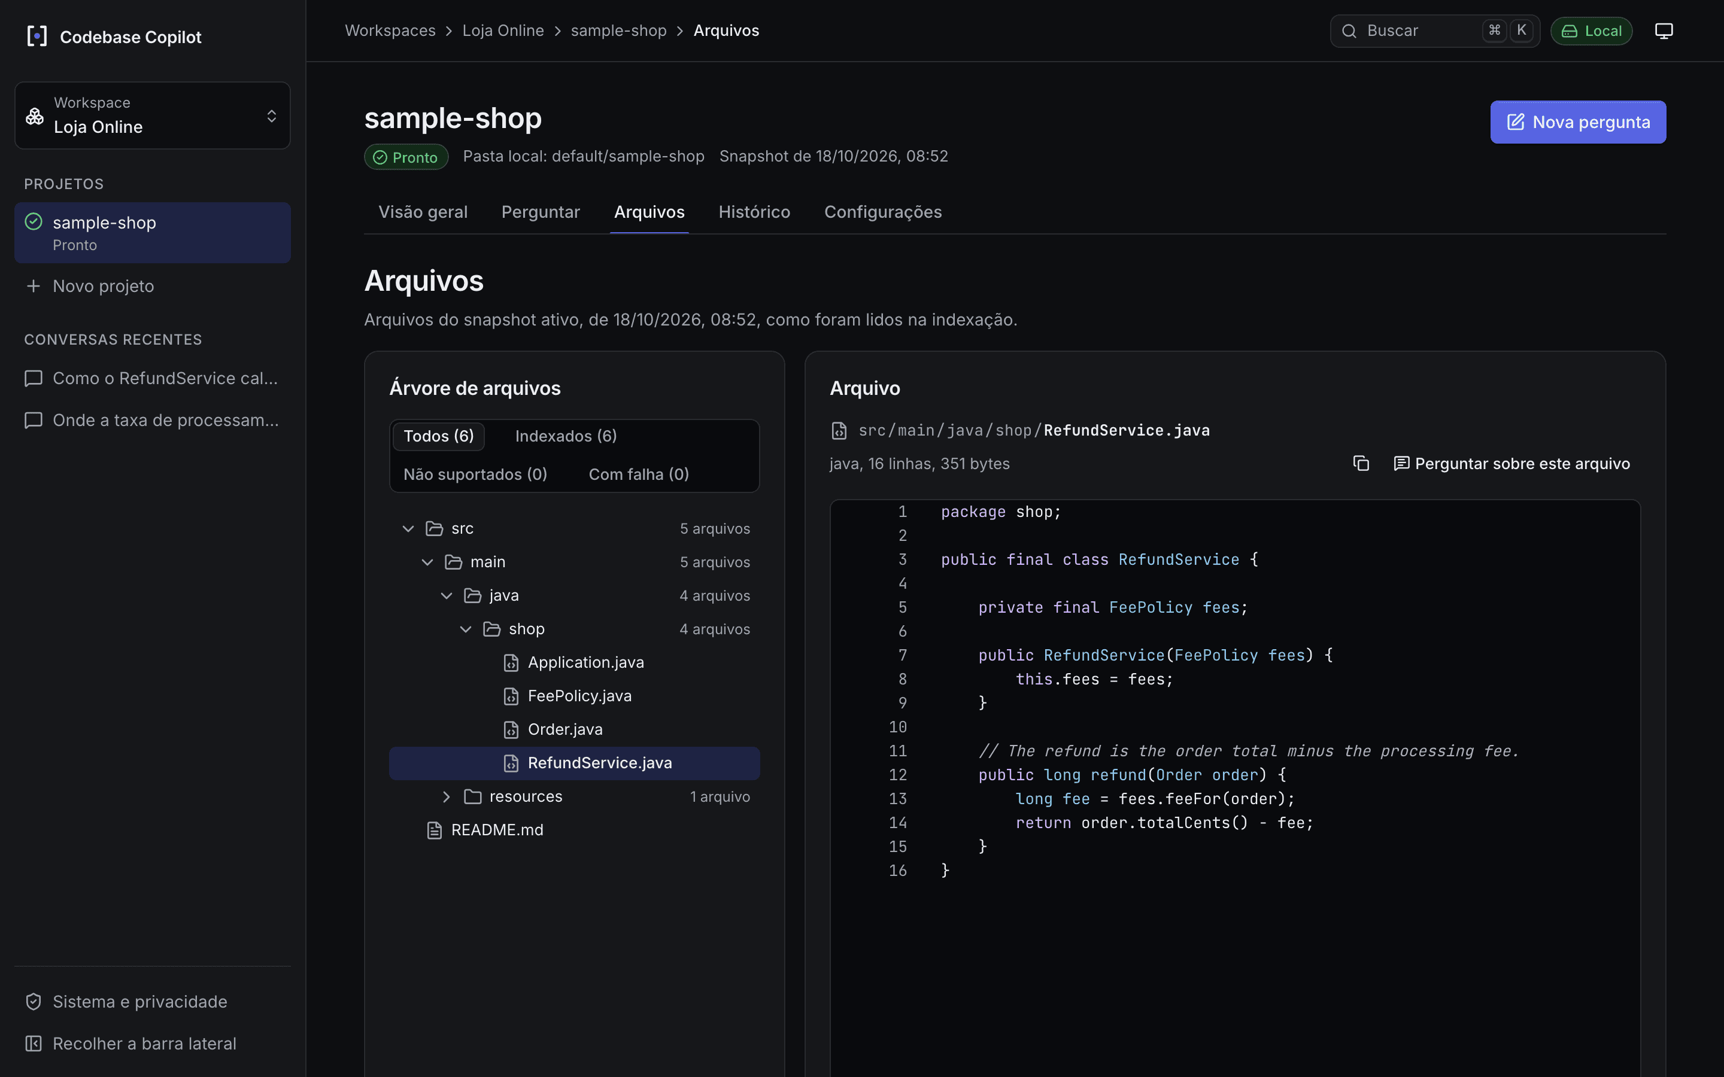
Task: Collapse the main folder chevron
Action: tap(427, 562)
